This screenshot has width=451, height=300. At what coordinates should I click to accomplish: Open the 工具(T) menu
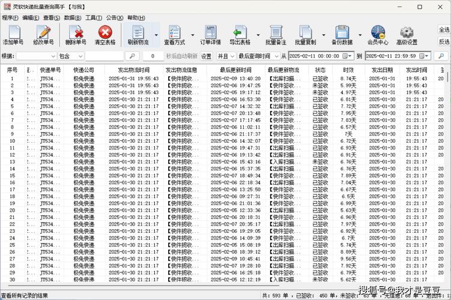pyautogui.click(x=94, y=18)
